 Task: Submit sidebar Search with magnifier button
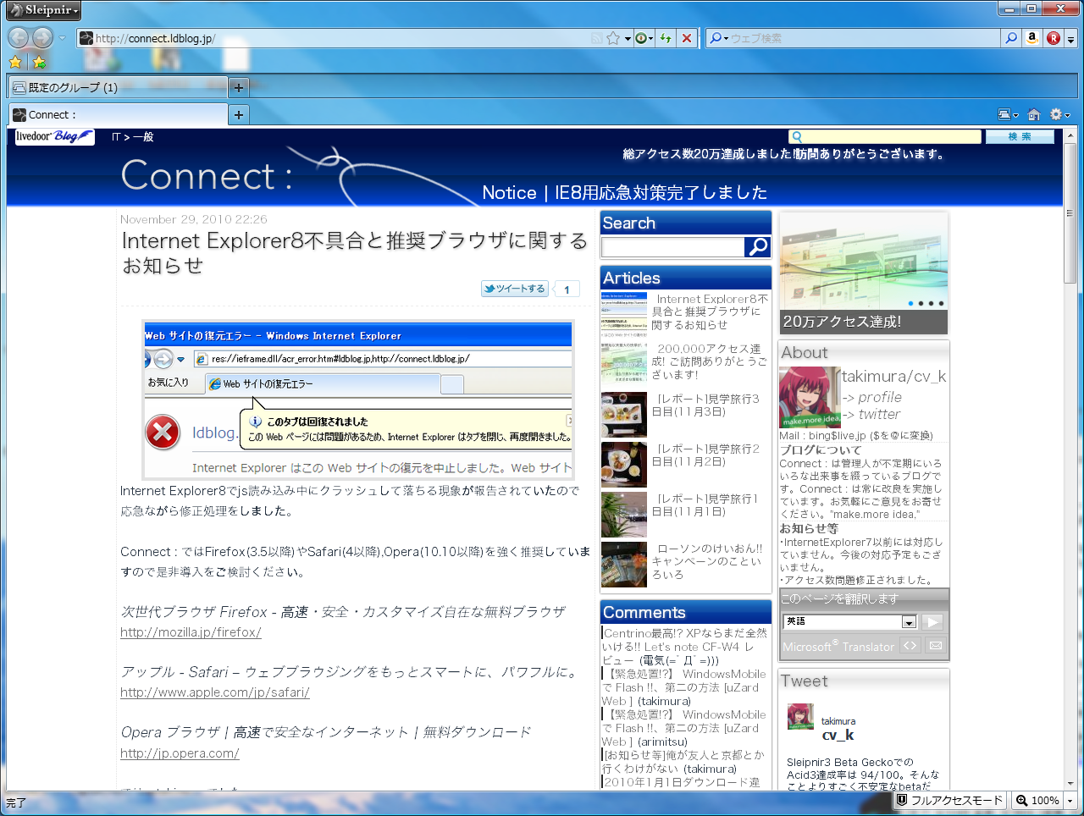click(x=757, y=246)
